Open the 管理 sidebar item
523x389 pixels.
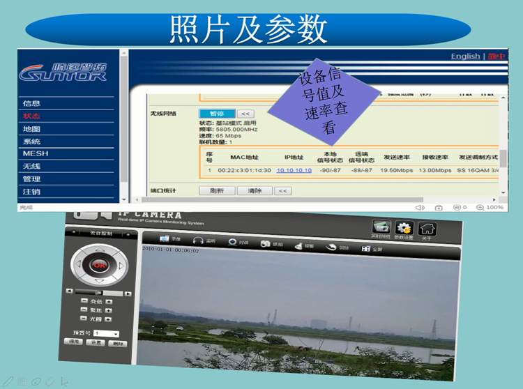coord(31,179)
